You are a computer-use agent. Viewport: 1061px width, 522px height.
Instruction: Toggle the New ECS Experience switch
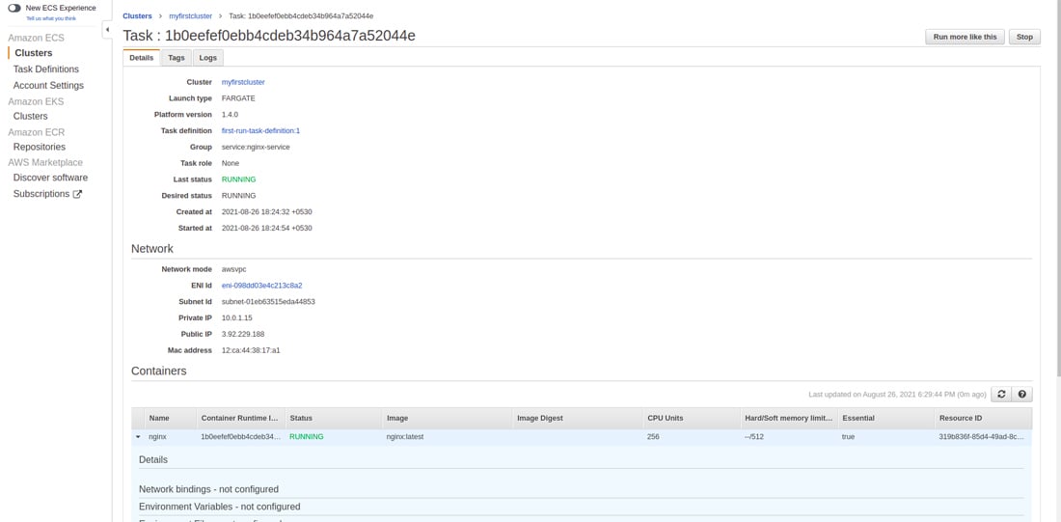pos(14,8)
